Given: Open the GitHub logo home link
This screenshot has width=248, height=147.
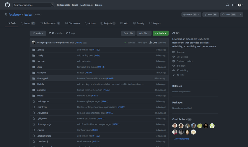Looking at the screenshot, I should pos(7,5).
